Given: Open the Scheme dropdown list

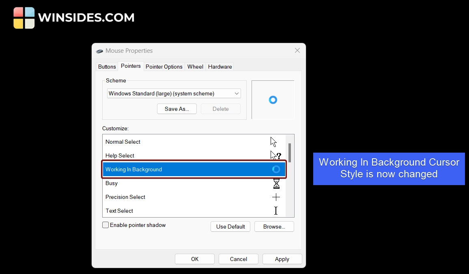Looking at the screenshot, I should [x=174, y=93].
